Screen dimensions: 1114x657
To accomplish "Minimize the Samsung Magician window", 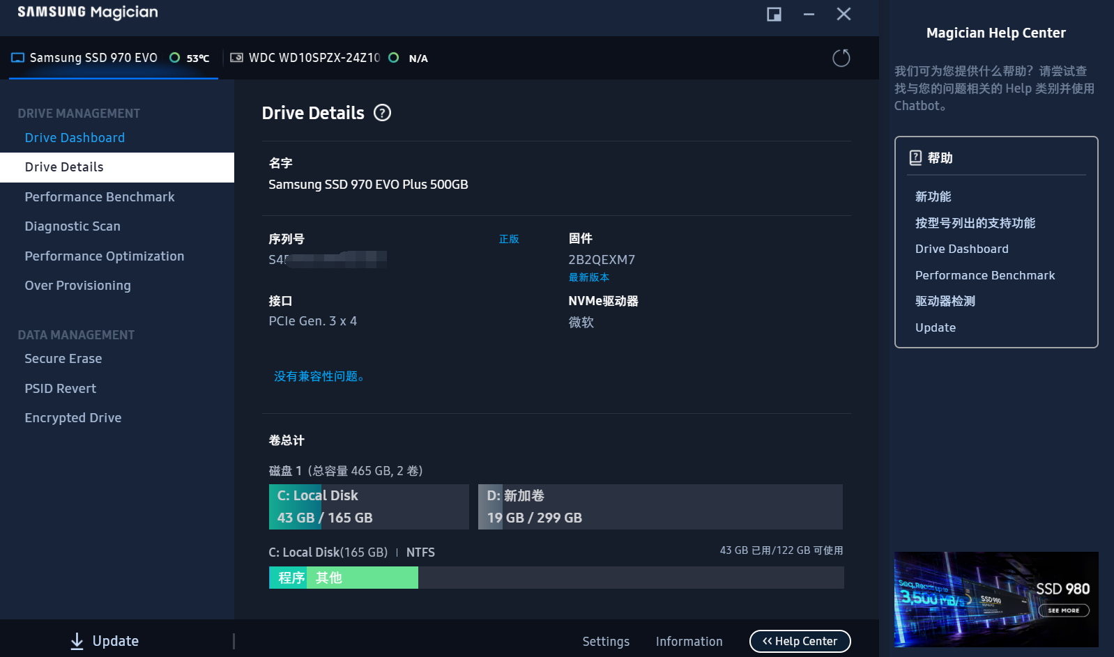I will (x=809, y=14).
